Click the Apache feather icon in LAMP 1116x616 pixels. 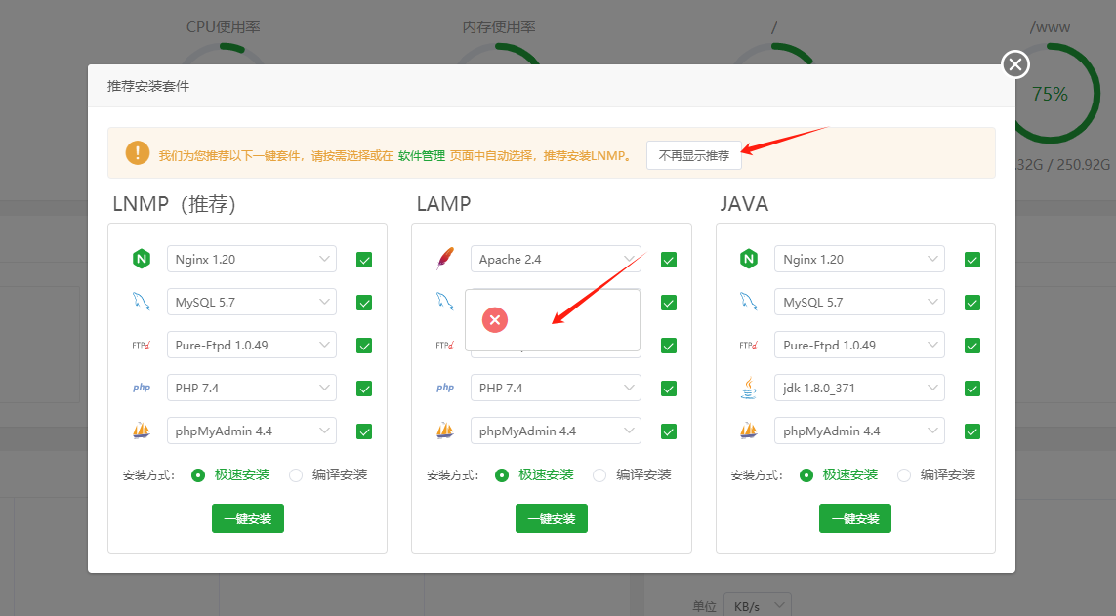[445, 259]
